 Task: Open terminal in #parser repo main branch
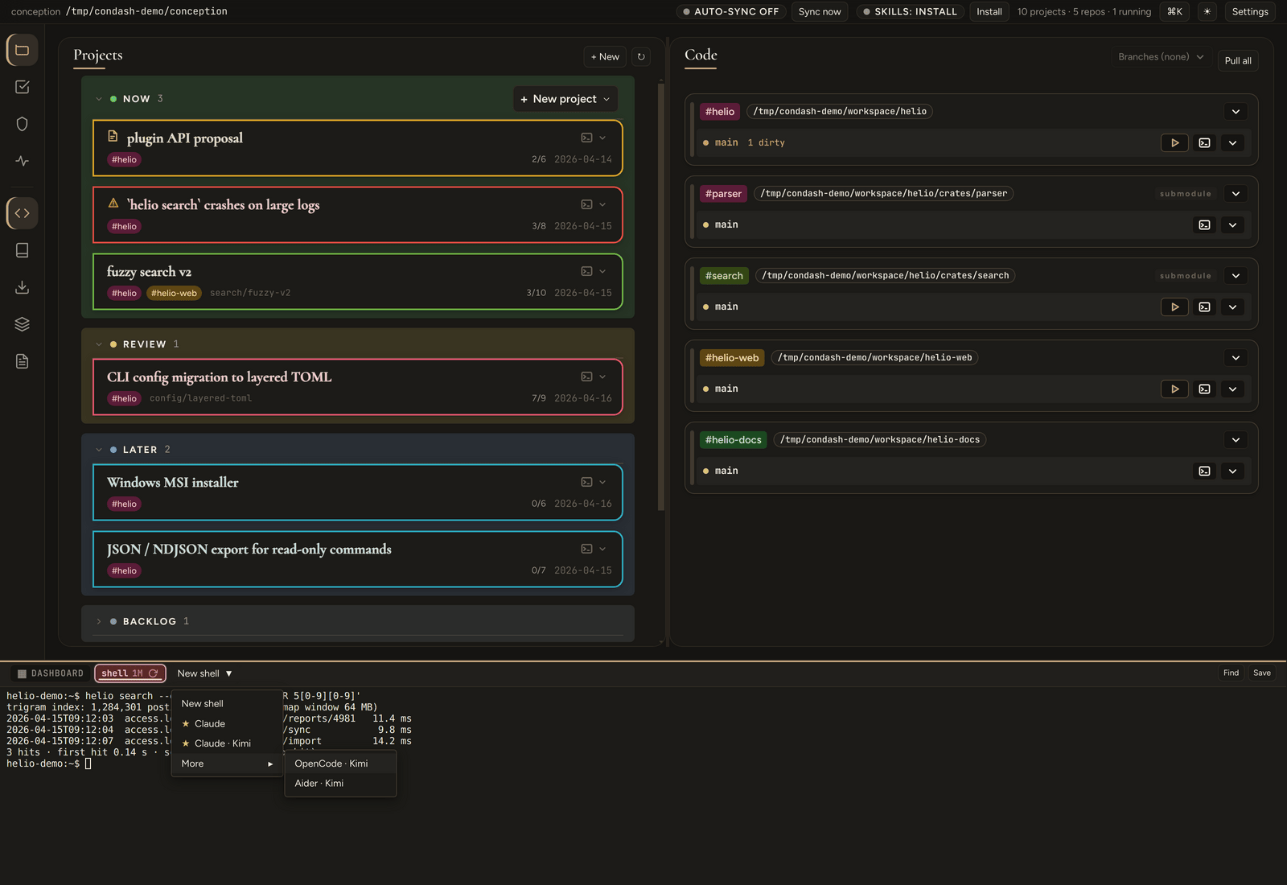point(1204,224)
